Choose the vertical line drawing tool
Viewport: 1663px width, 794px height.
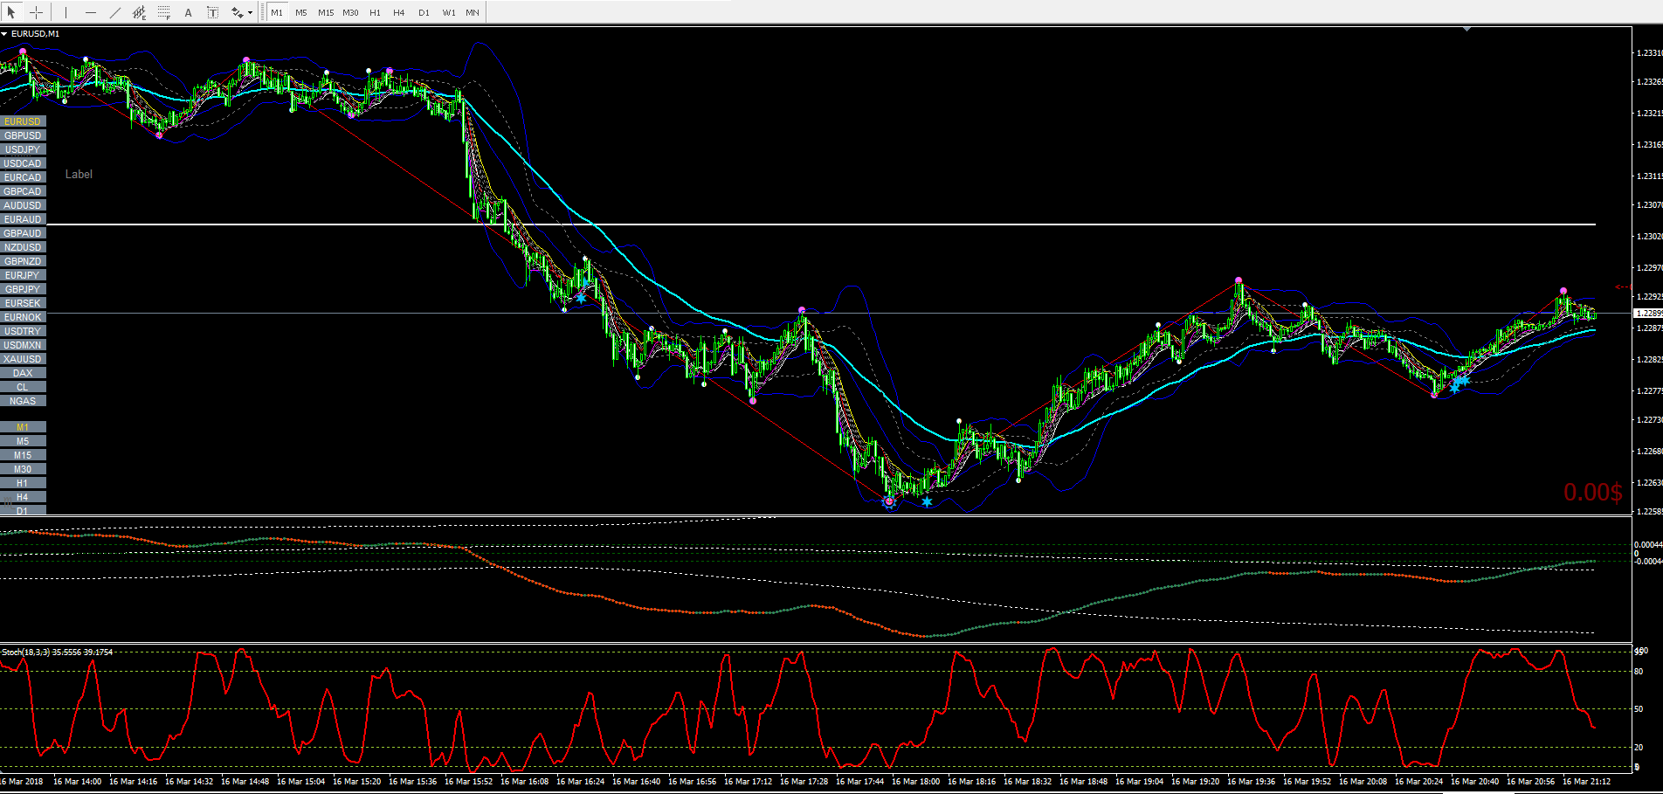[x=66, y=12]
